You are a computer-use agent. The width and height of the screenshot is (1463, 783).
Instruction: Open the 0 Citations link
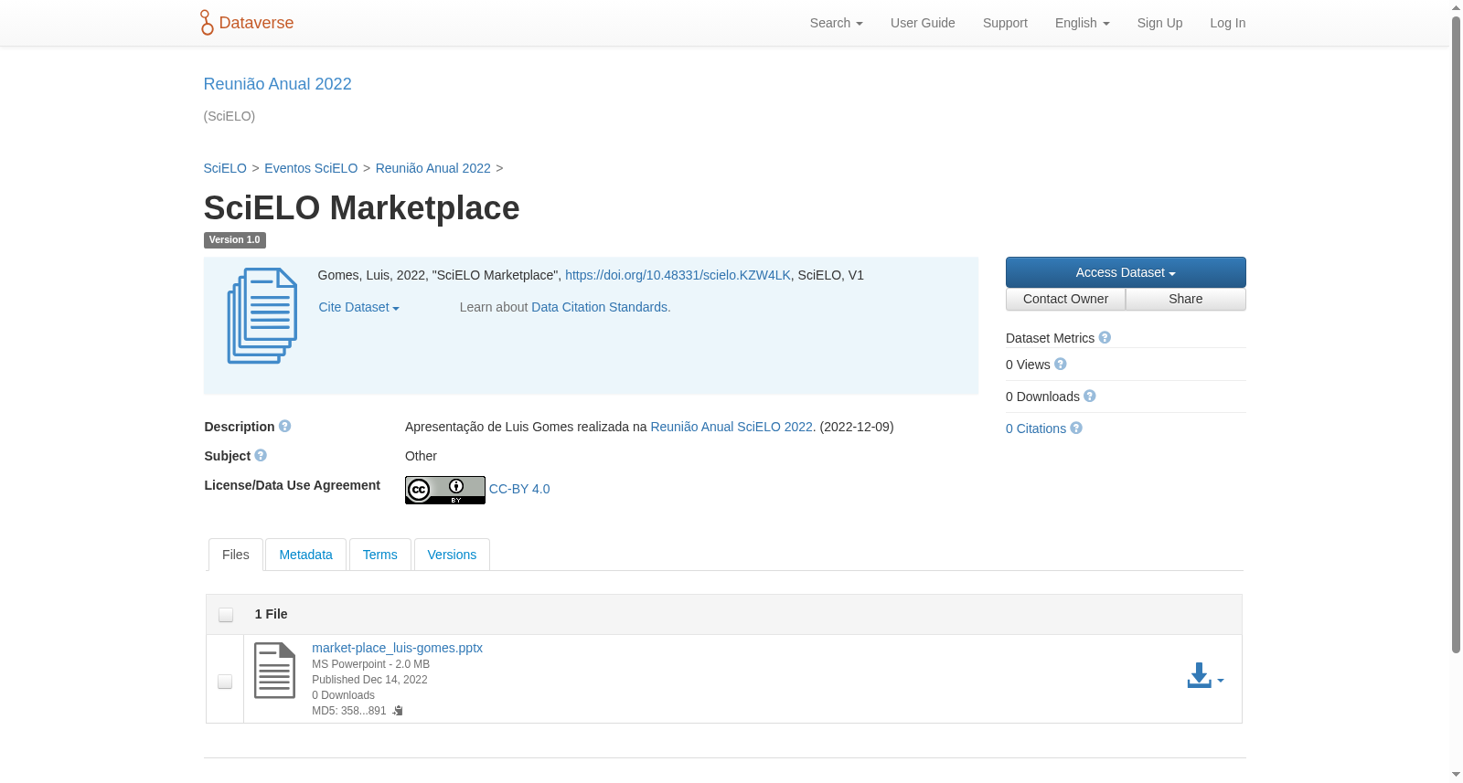(1036, 429)
